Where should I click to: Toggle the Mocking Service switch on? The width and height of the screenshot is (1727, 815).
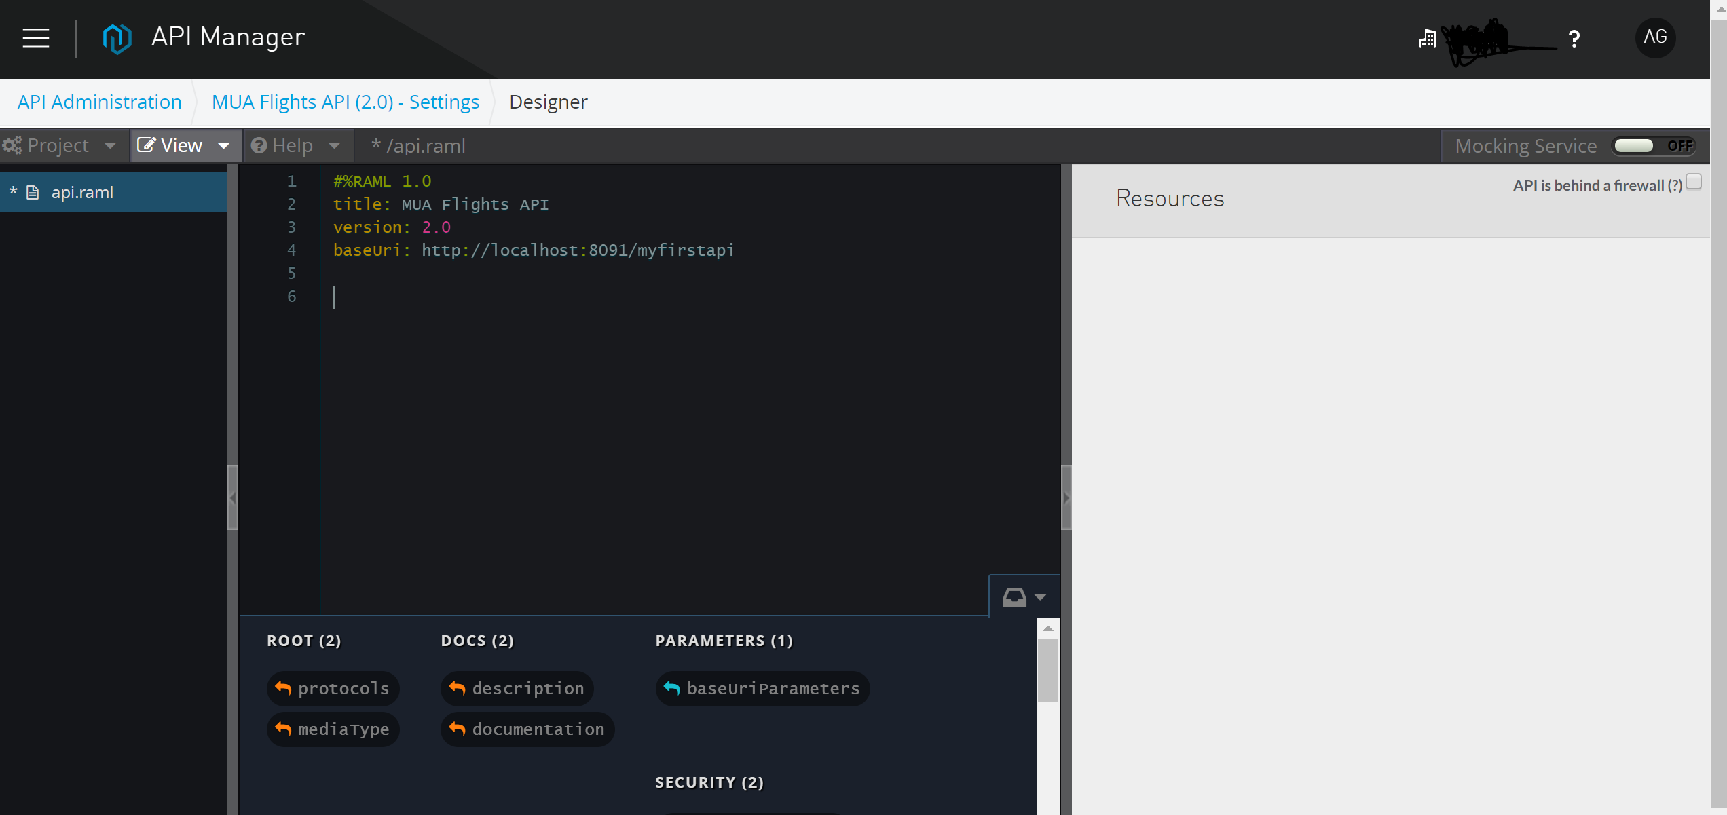pyautogui.click(x=1654, y=146)
